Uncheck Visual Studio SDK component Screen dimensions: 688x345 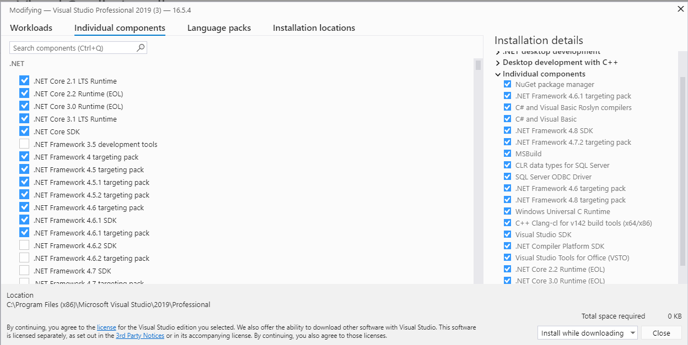[x=507, y=234]
